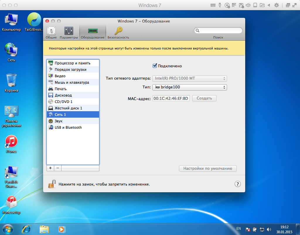This screenshot has width=300, height=235.
Task: Click the gear configuration icon in Parallels toolbar
Action: 276,5
